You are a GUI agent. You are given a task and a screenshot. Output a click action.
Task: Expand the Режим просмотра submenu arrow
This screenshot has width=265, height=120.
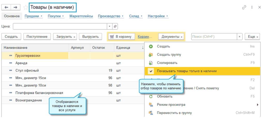click(257, 105)
